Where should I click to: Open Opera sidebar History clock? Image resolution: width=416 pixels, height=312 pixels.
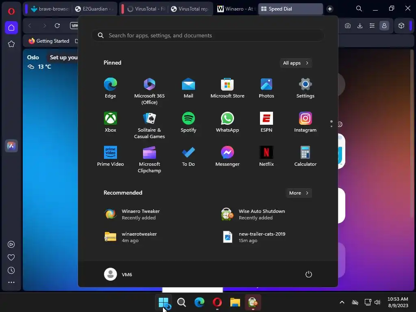pyautogui.click(x=11, y=270)
